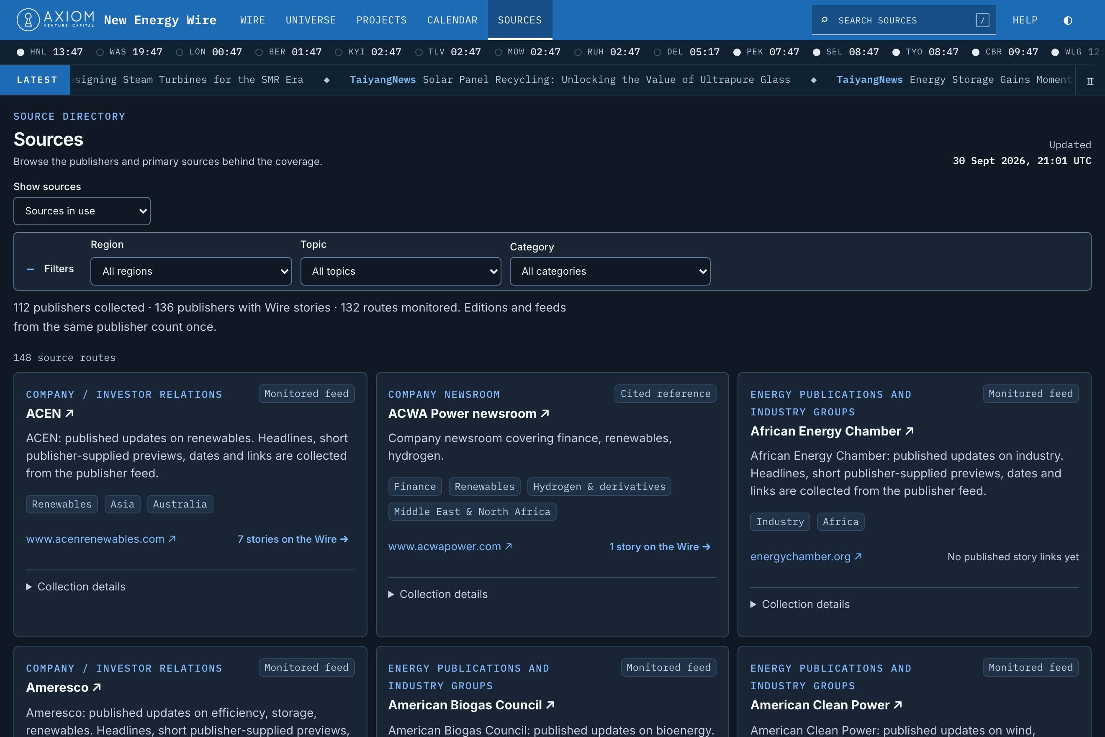Viewport: 1105px width, 737px height.
Task: Visit energychamber.org external link
Action: point(806,557)
